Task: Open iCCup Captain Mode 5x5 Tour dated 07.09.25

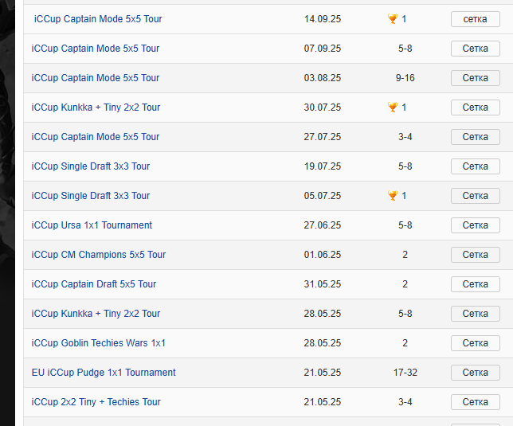Action: (x=96, y=49)
